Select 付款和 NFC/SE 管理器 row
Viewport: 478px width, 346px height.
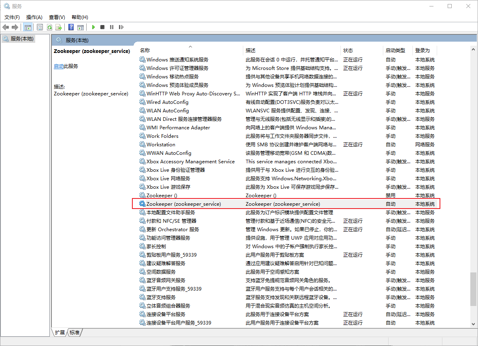point(288,221)
